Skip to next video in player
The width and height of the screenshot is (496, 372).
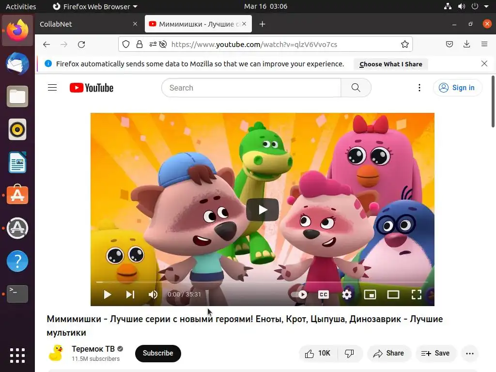coord(130,294)
